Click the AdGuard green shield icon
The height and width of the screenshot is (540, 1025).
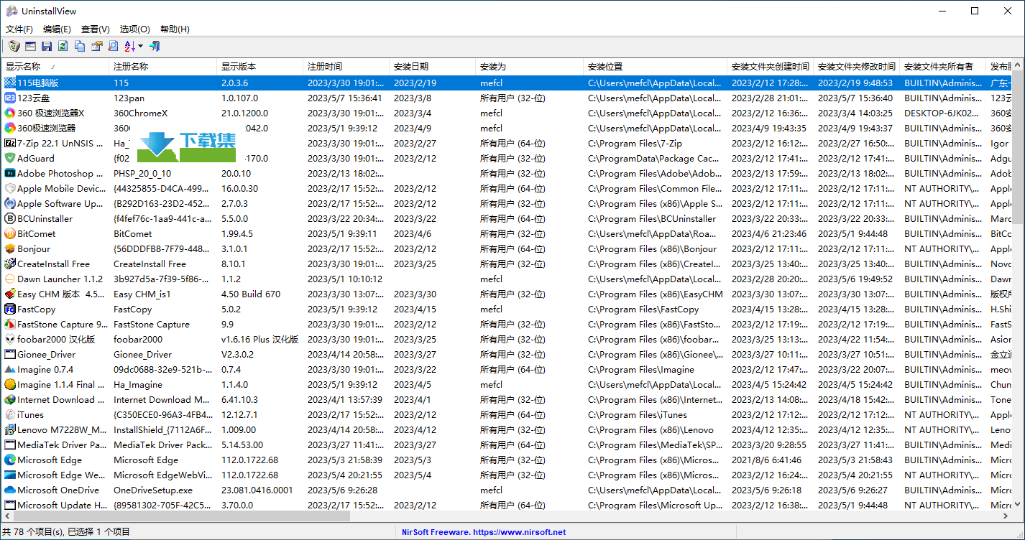coord(10,158)
